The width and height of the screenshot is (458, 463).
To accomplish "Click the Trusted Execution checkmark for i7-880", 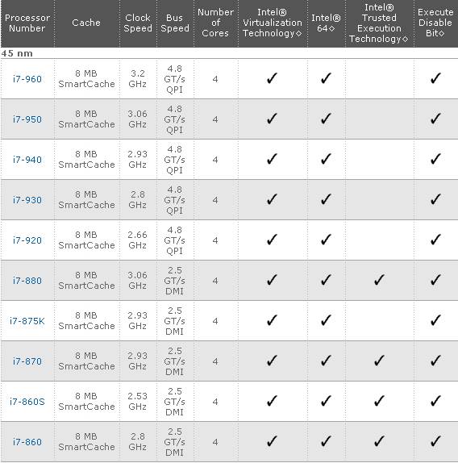I will tap(379, 280).
